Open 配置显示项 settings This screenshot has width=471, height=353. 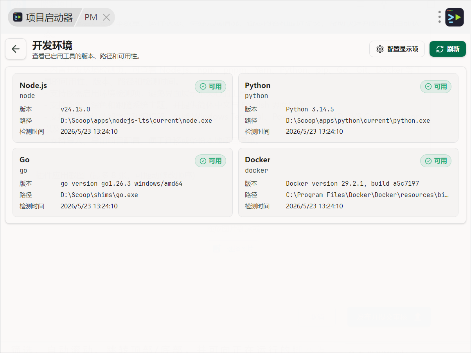click(x=397, y=49)
